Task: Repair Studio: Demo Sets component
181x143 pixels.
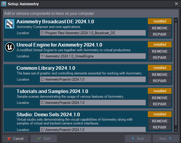Action: tap(160, 127)
